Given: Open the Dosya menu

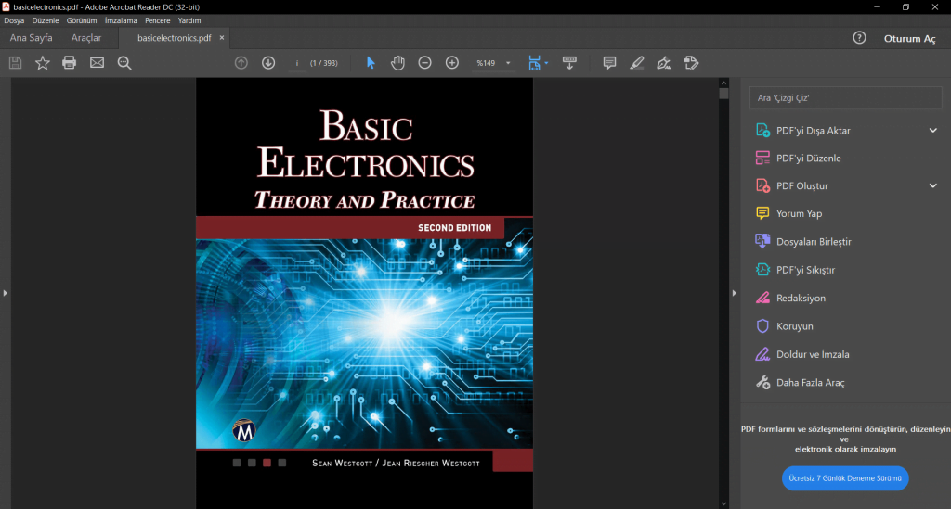Looking at the screenshot, I should tap(14, 20).
